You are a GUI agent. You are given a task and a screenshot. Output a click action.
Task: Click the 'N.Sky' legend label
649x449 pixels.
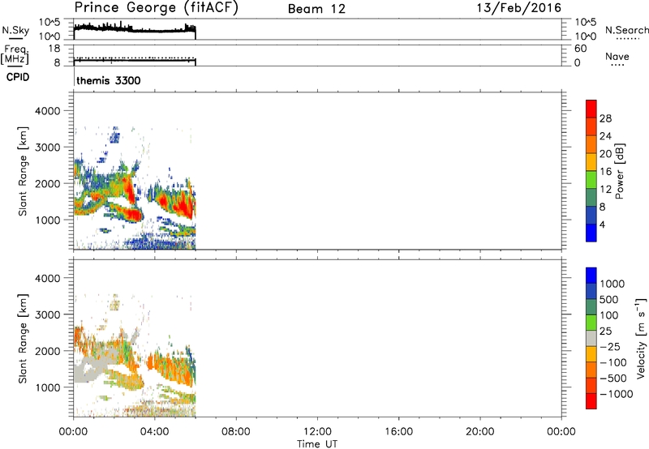(15, 30)
